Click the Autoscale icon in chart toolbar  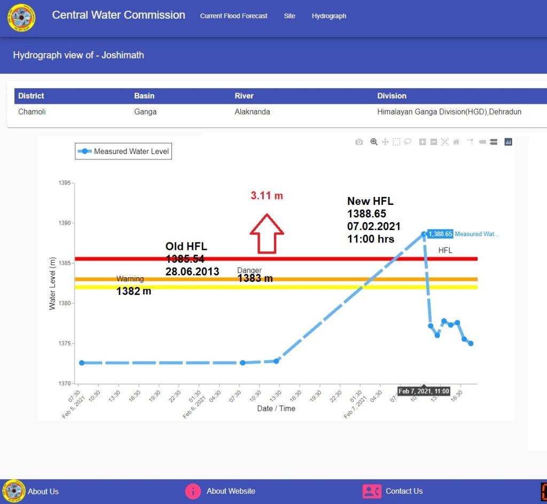point(444,142)
